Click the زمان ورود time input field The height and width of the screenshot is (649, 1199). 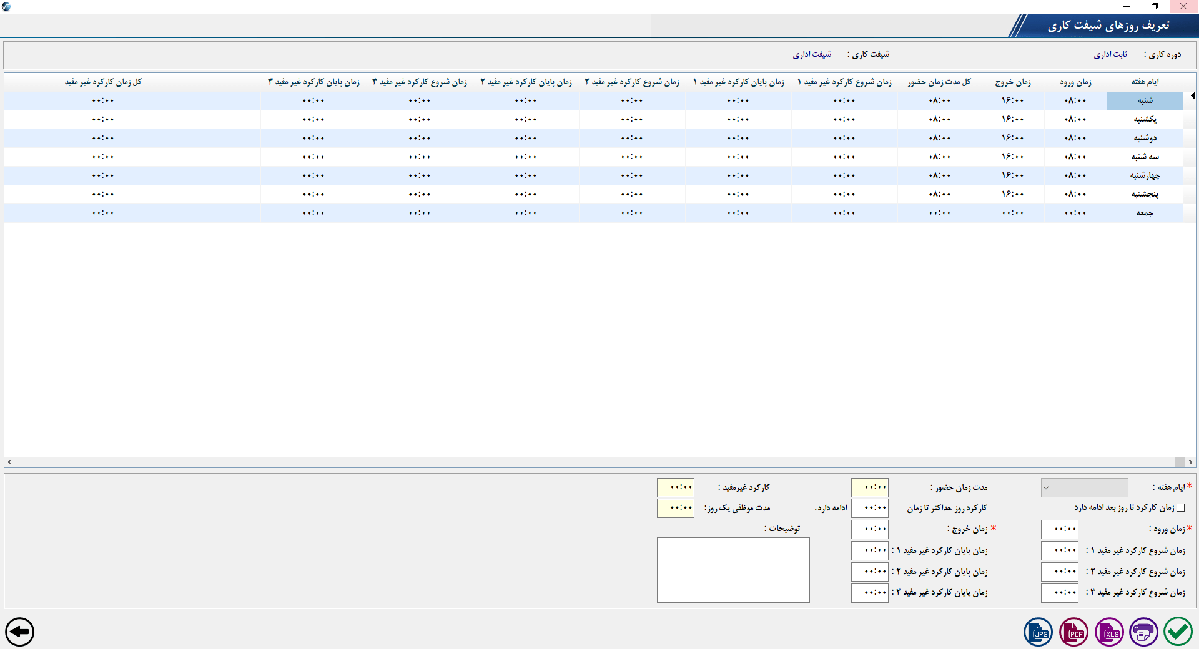[1060, 529]
